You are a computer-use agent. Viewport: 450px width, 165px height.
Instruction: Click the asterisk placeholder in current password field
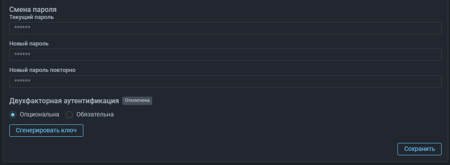click(x=22, y=28)
